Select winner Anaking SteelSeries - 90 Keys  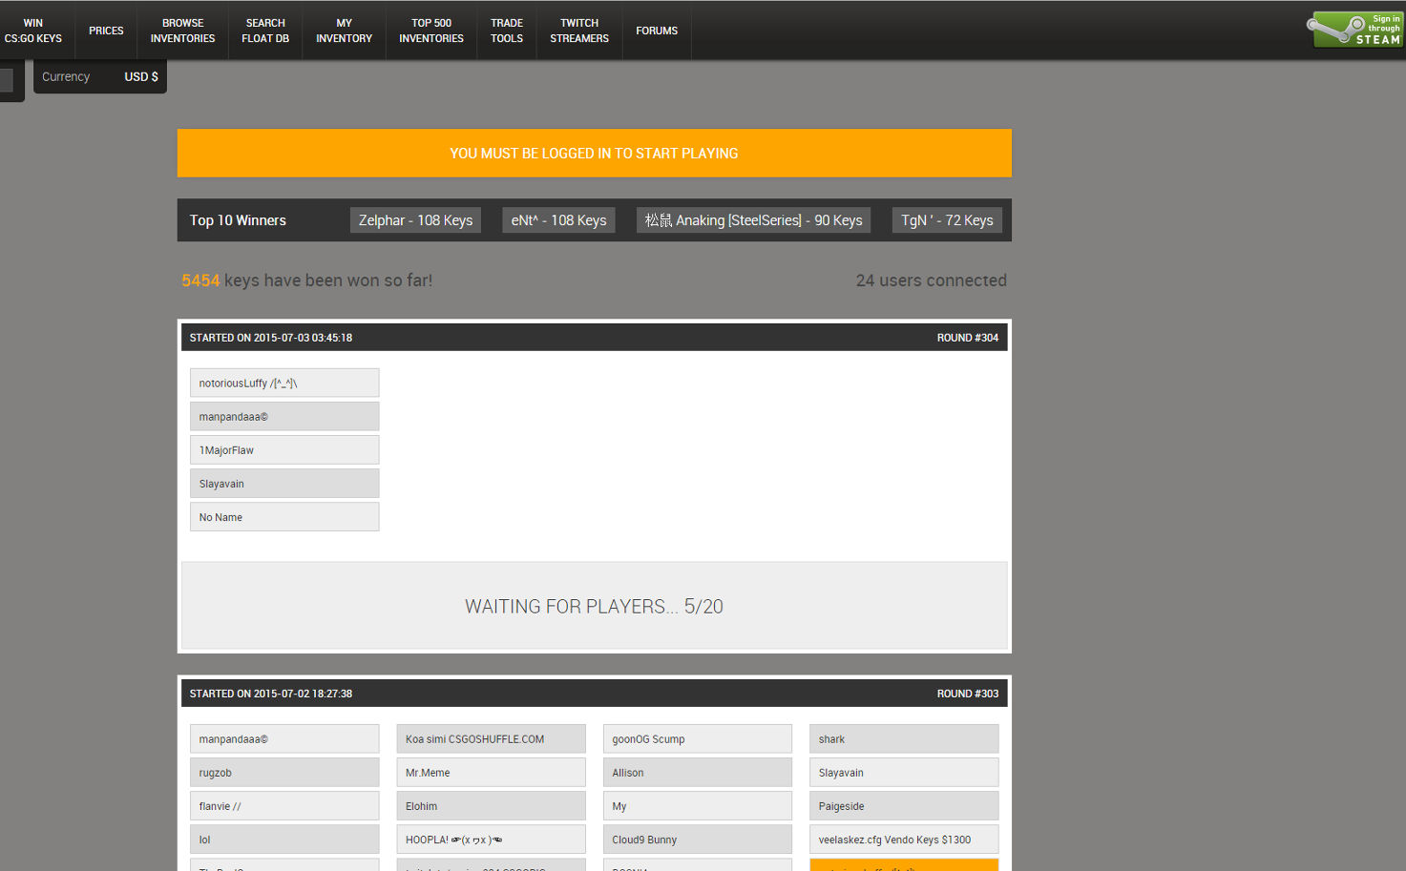click(752, 219)
